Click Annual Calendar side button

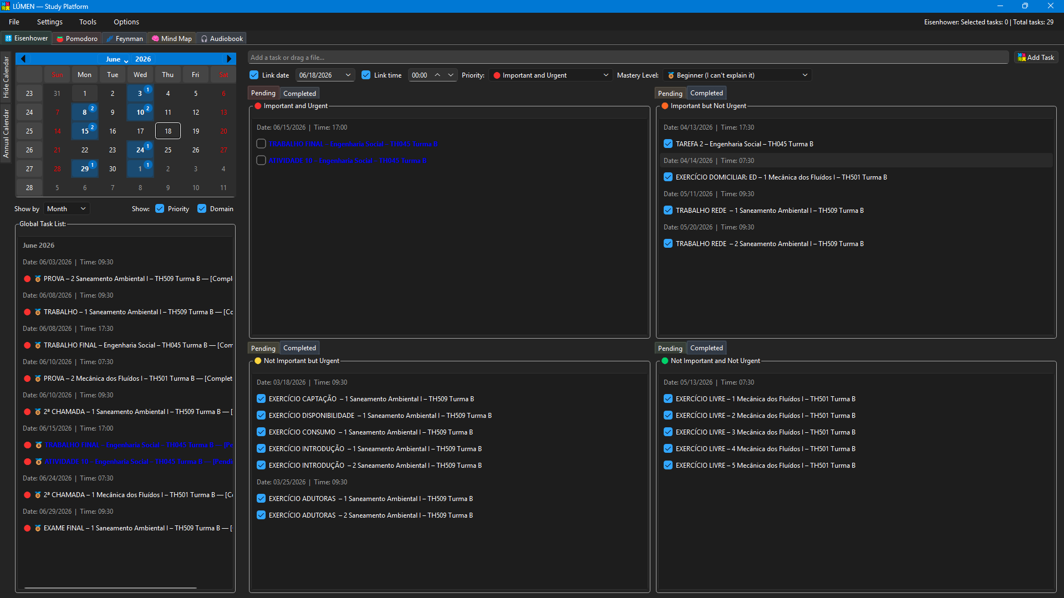click(x=6, y=134)
